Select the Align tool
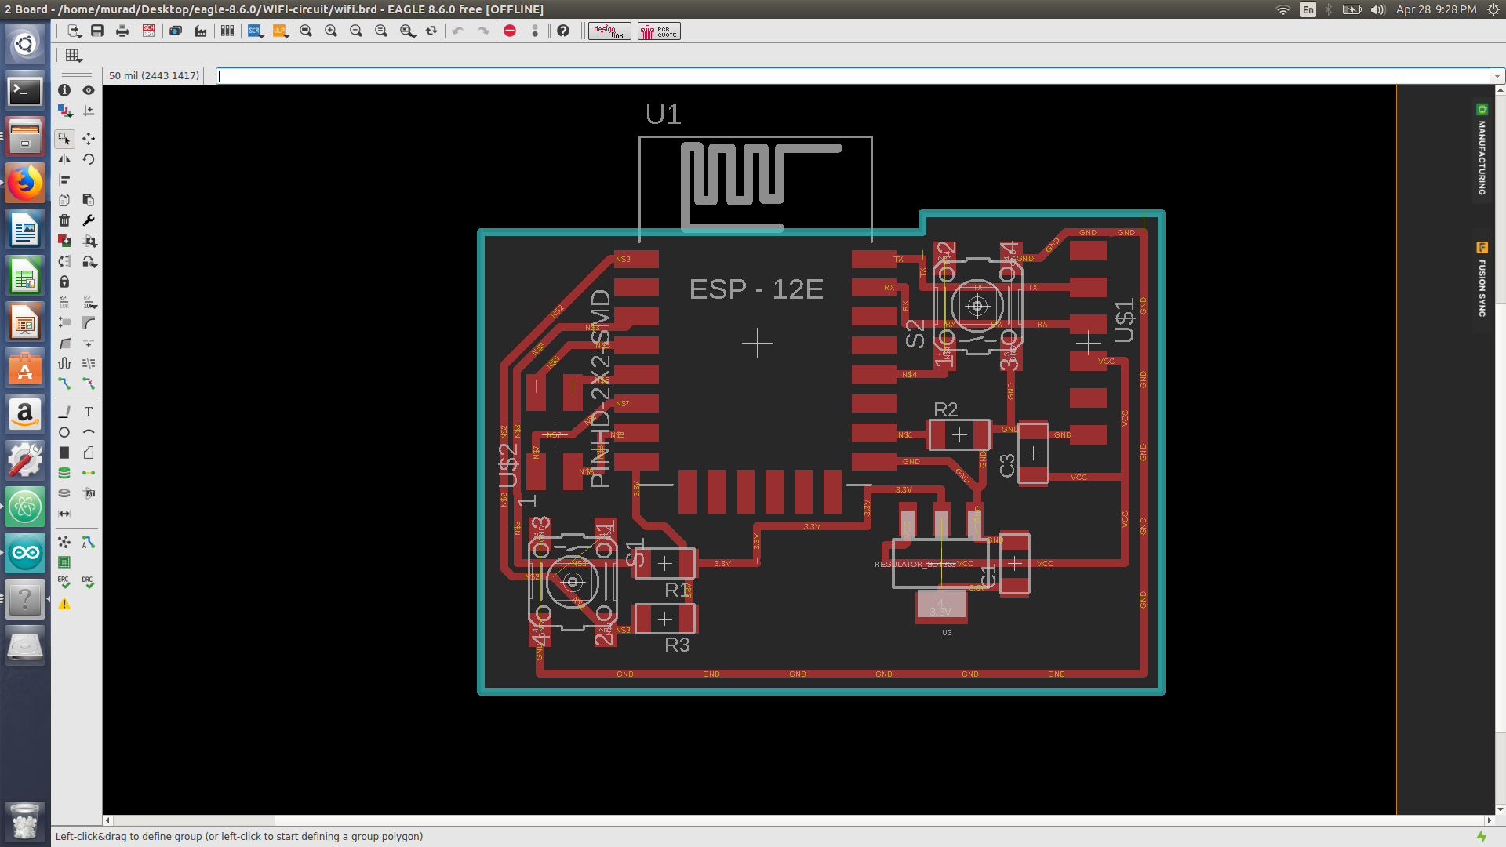 coord(64,180)
